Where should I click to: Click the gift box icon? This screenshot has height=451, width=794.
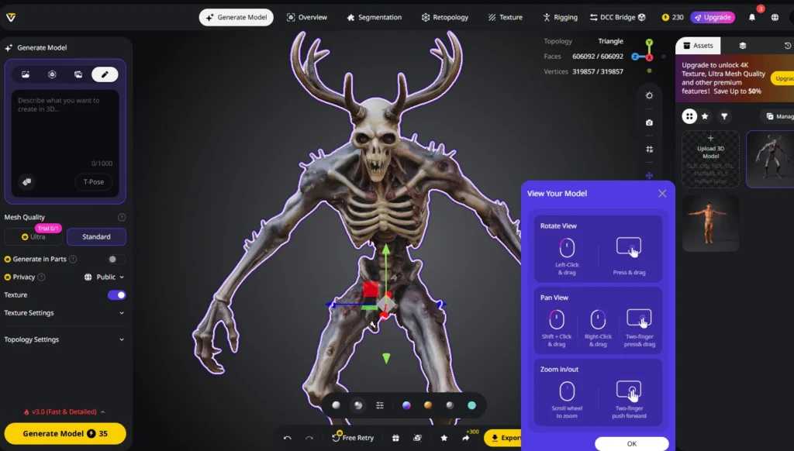pos(395,438)
